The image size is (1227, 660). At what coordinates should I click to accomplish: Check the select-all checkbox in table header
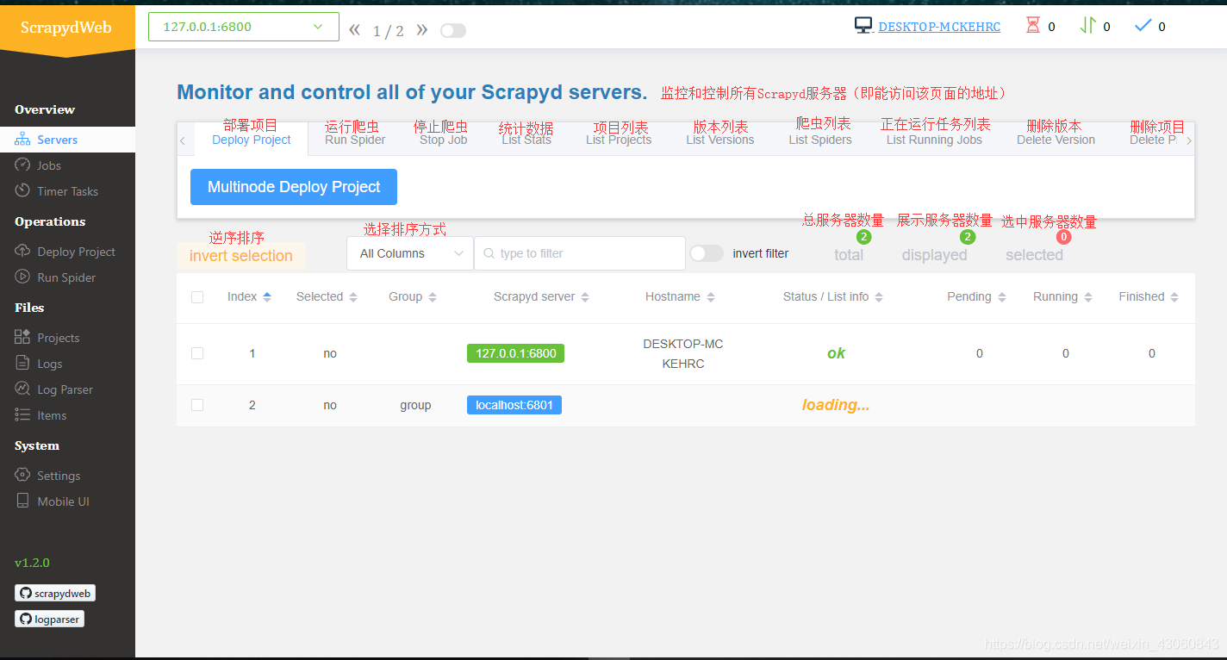pyautogui.click(x=197, y=296)
